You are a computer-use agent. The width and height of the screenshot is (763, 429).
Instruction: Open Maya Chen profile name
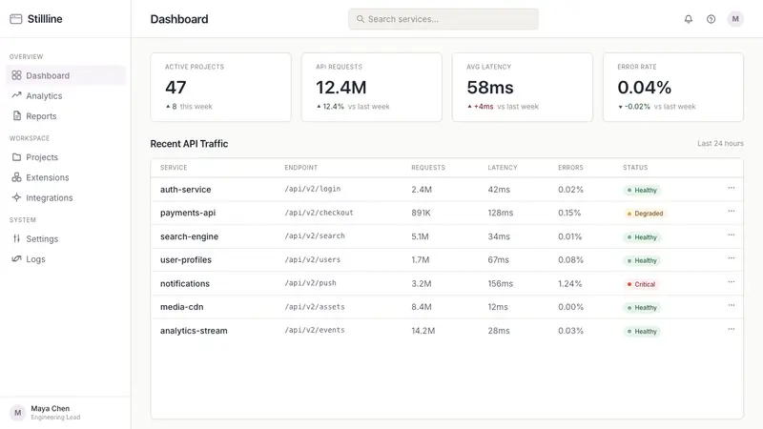[51, 409]
